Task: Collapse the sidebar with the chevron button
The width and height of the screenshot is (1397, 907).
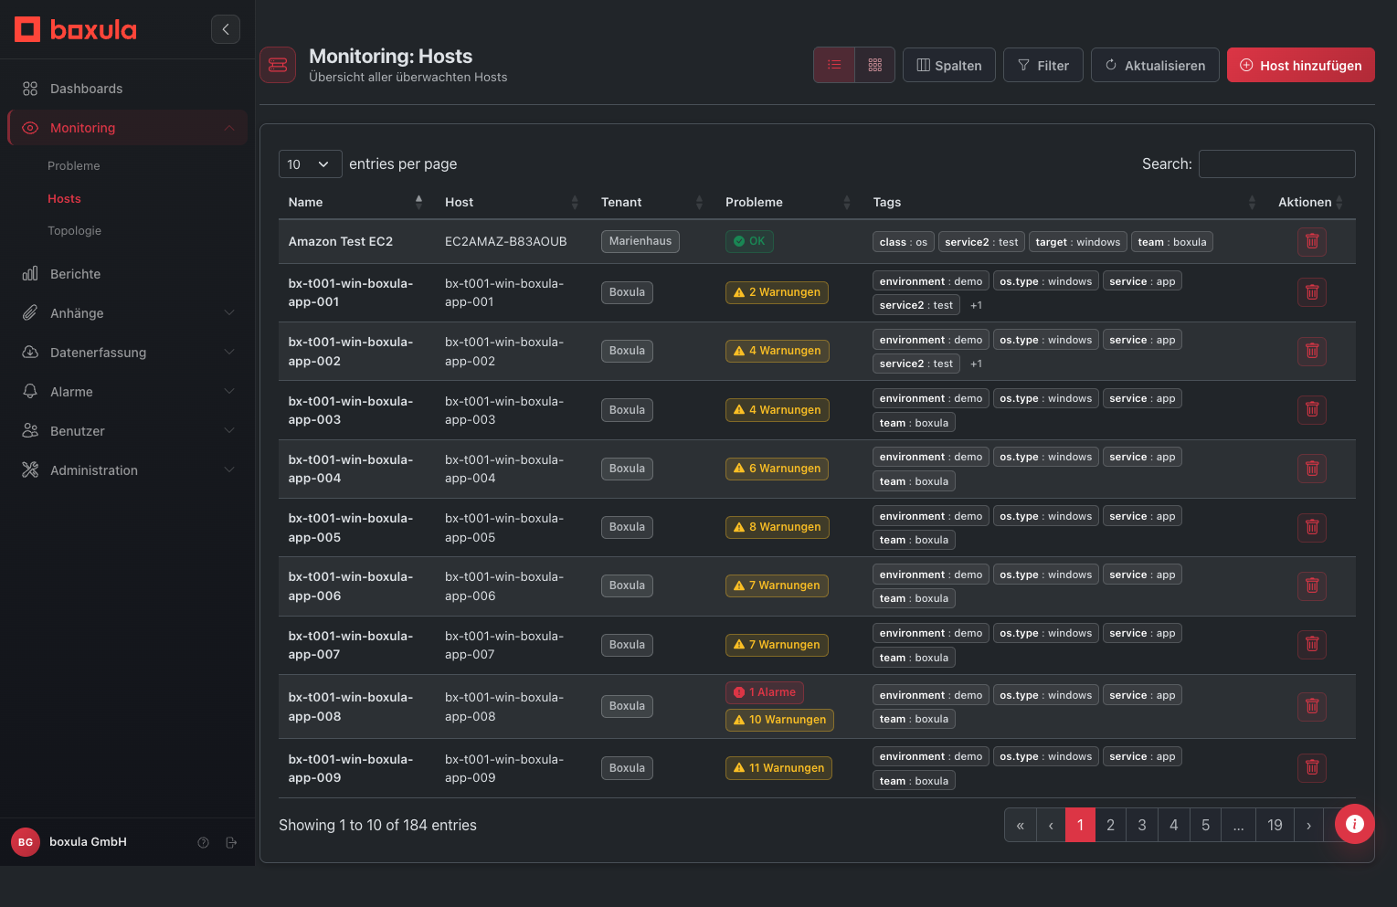Action: (226, 29)
